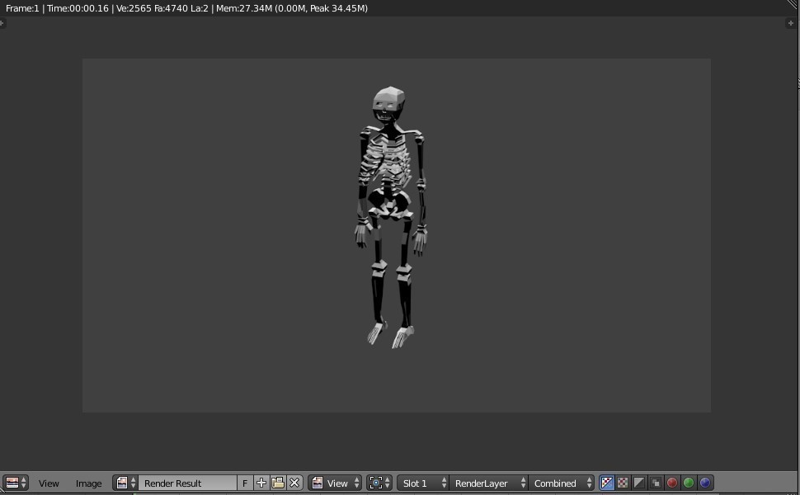Show only the green channel

pos(688,483)
